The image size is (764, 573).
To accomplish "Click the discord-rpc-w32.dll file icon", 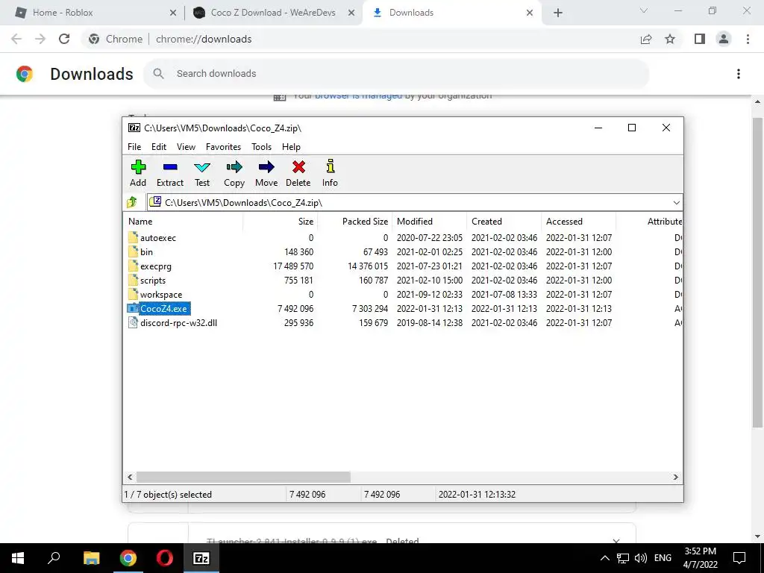I will [133, 322].
